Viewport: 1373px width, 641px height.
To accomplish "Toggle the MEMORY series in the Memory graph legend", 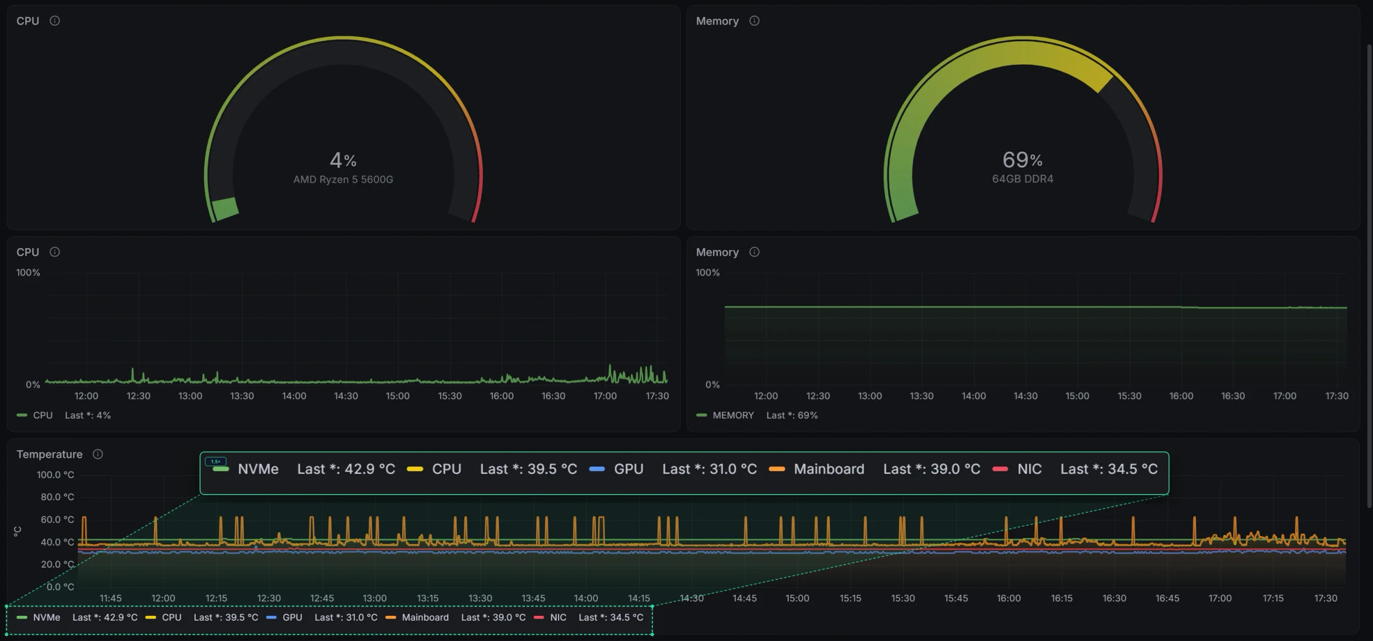I will [x=733, y=415].
